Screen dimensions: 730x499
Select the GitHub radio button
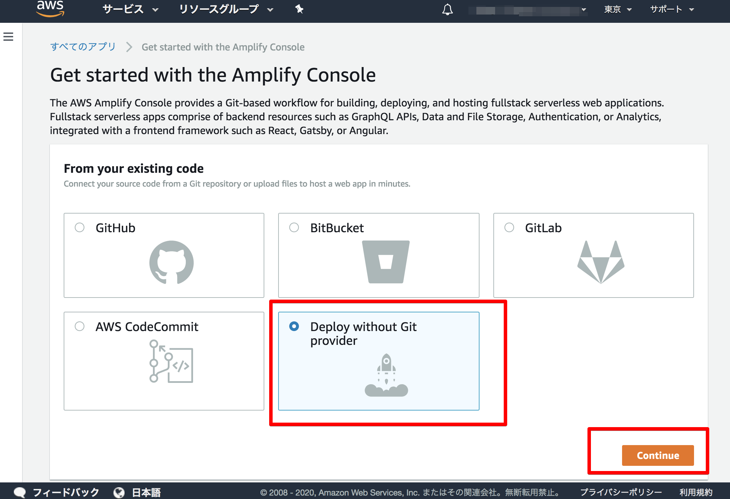[x=80, y=227]
